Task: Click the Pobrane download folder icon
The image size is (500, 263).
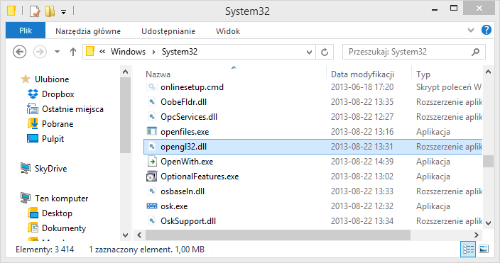Action: [33, 123]
